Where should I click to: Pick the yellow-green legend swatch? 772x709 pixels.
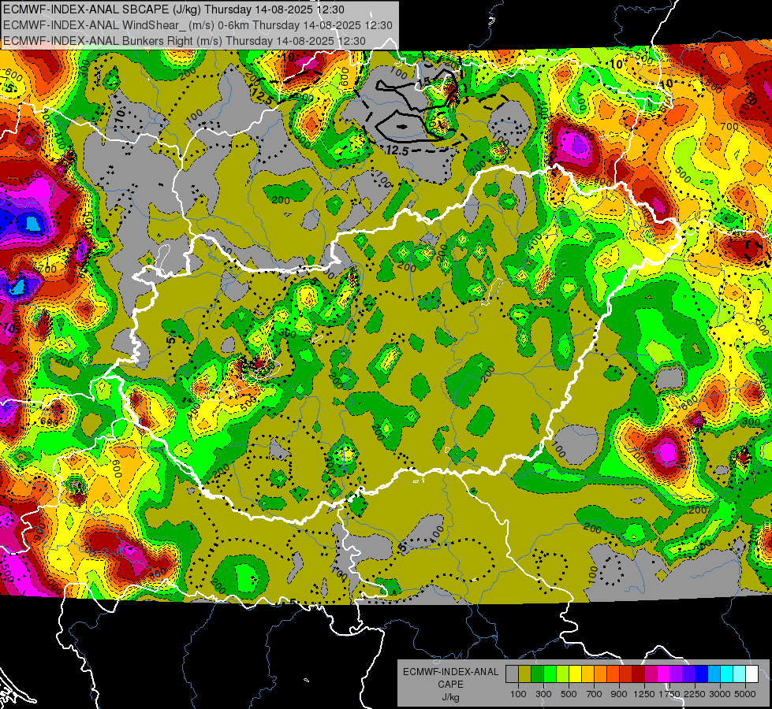click(563, 674)
